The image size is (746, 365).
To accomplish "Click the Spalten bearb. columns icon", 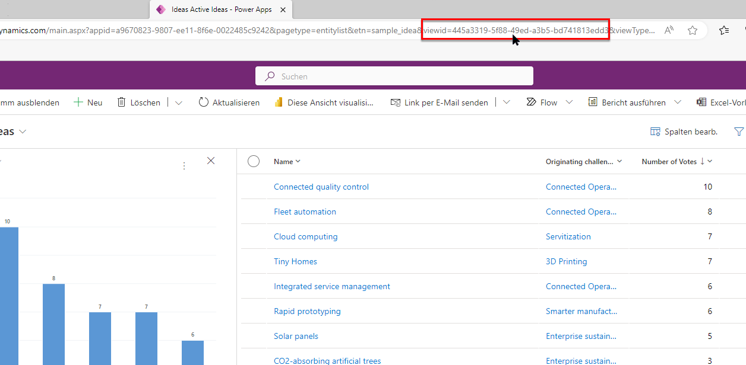I will coord(656,132).
